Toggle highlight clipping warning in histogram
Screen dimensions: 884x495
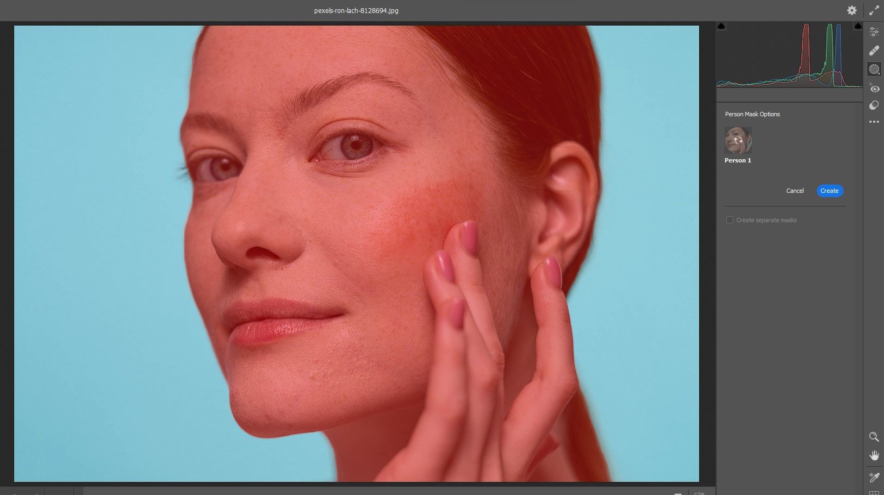point(858,26)
